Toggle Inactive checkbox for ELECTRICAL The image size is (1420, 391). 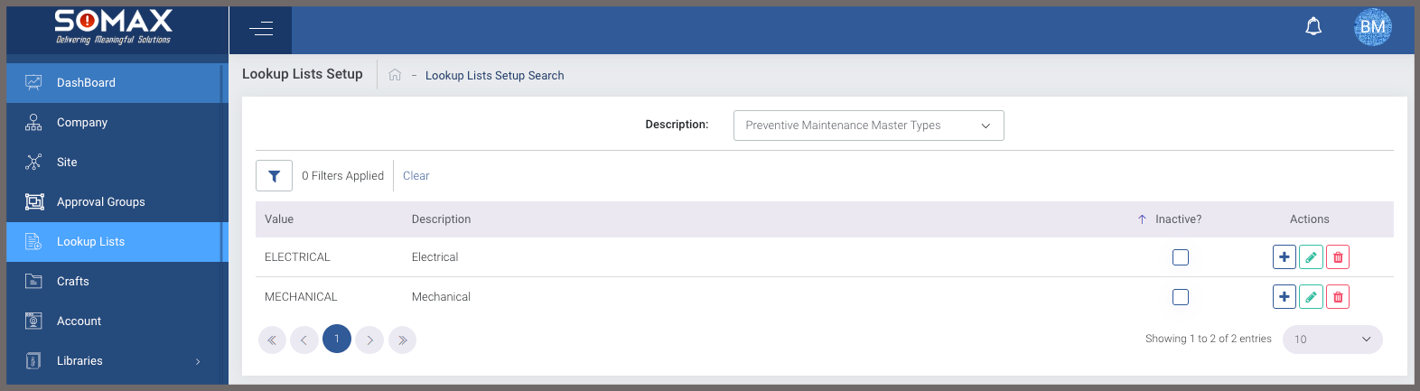pyautogui.click(x=1180, y=257)
